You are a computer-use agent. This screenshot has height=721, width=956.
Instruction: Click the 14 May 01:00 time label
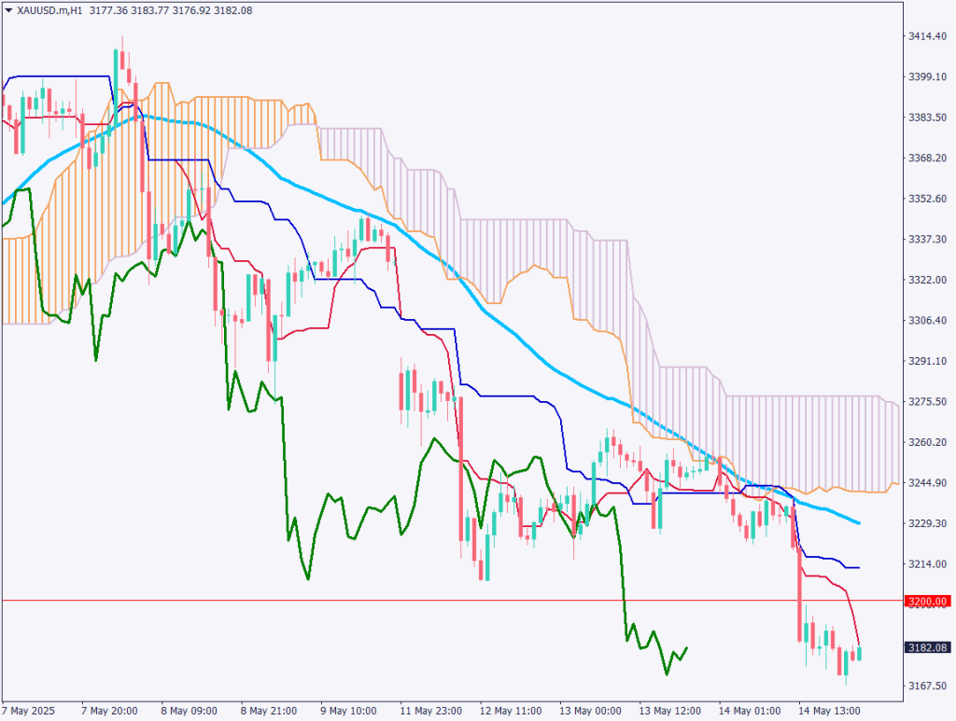point(749,710)
